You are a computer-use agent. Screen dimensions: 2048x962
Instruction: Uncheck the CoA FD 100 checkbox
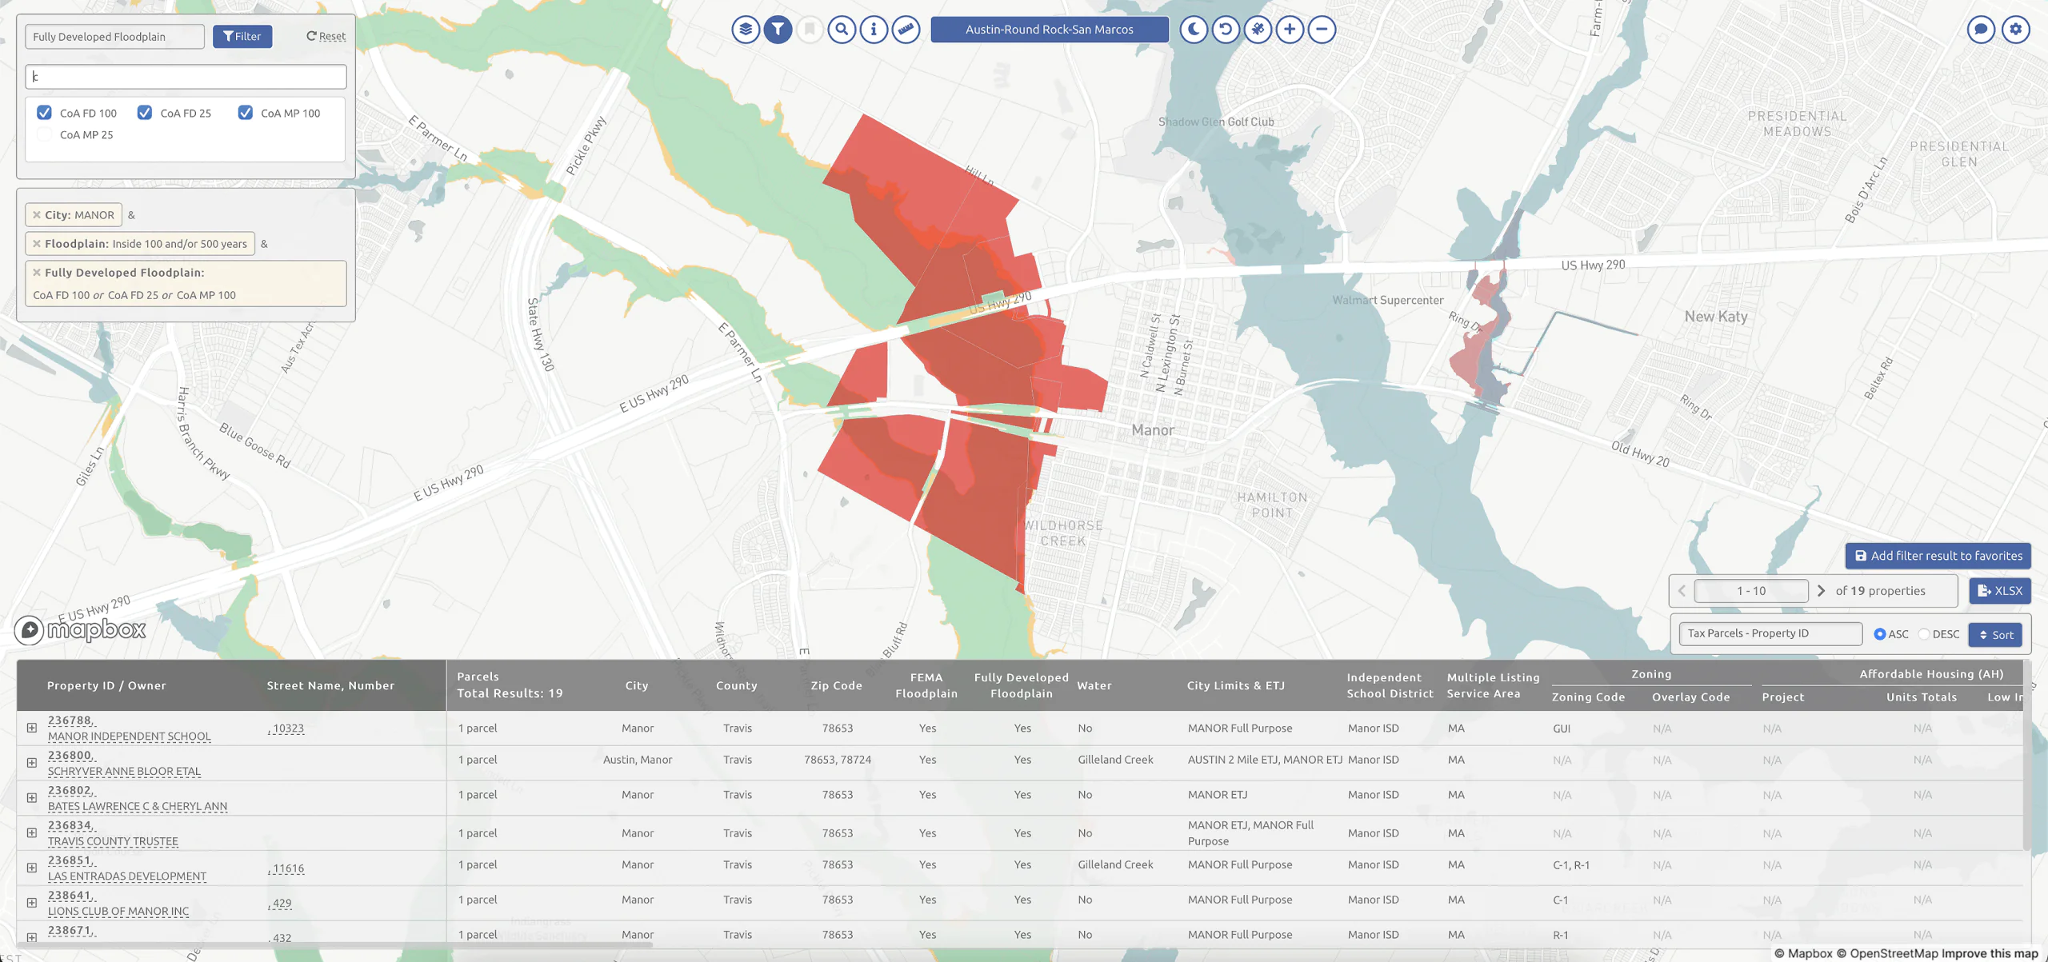tap(45, 113)
